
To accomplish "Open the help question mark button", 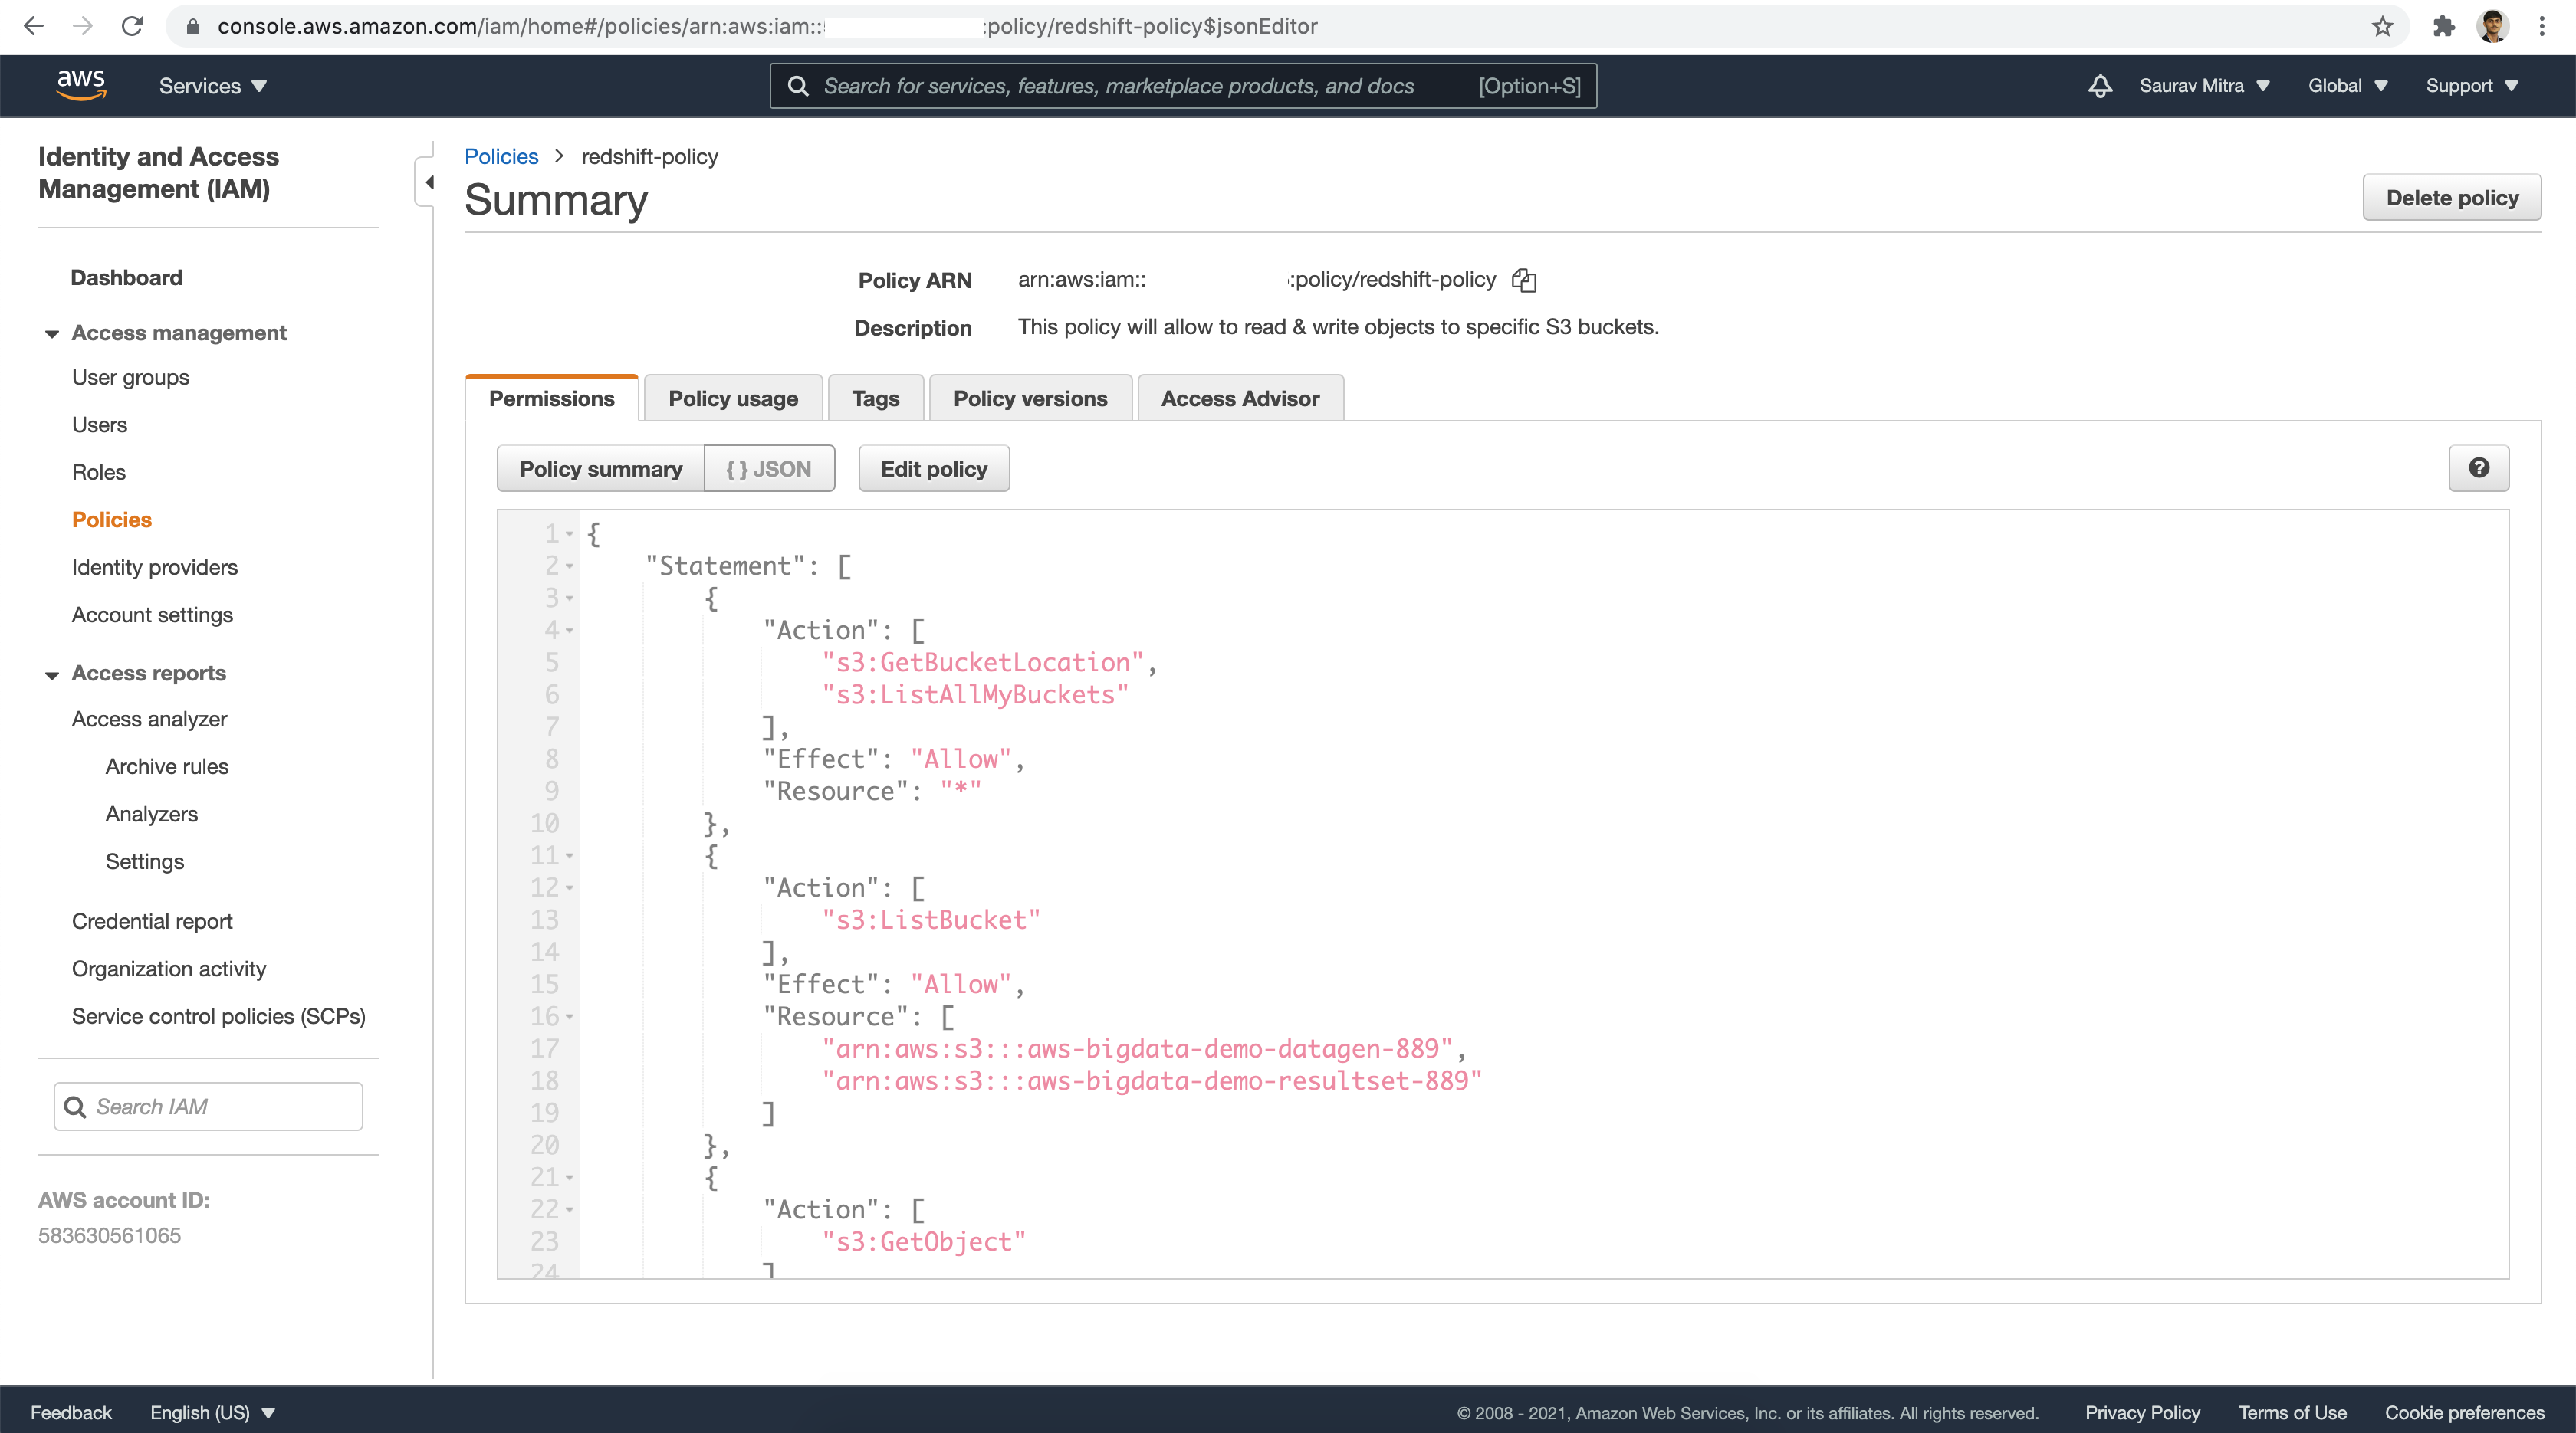I will tap(2478, 467).
